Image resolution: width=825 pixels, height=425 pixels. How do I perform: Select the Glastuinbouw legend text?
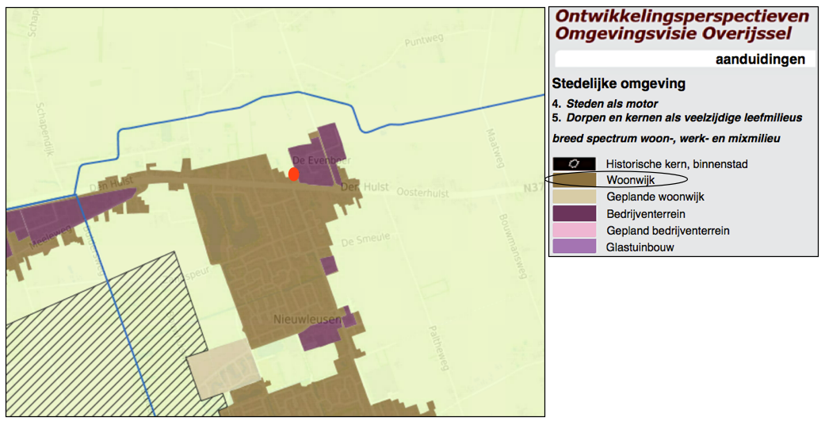coord(641,247)
